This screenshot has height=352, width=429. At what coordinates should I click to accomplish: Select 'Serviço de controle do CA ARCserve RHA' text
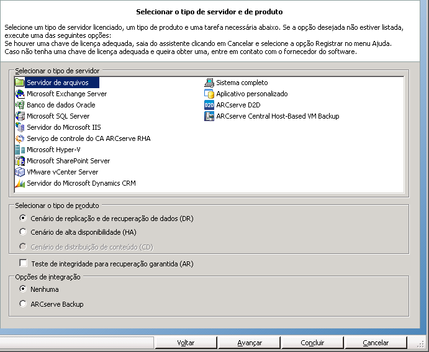point(89,138)
